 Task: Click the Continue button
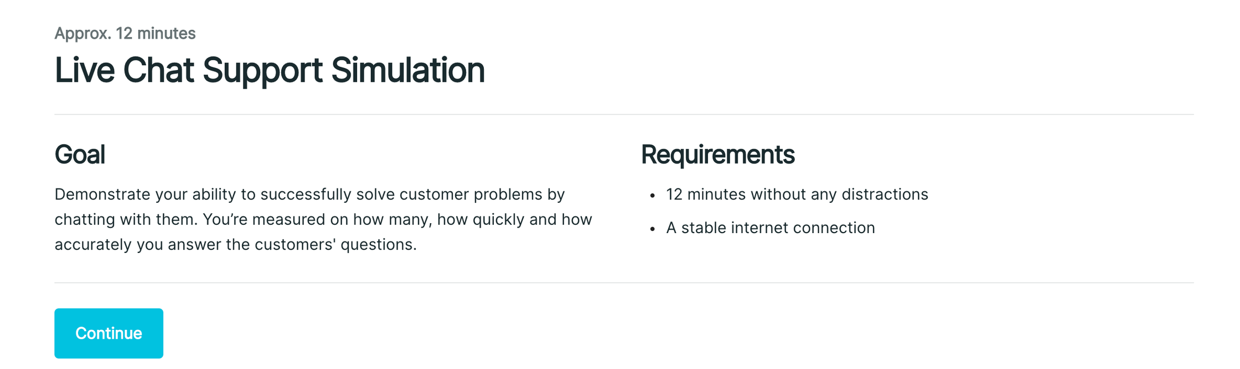tap(108, 333)
